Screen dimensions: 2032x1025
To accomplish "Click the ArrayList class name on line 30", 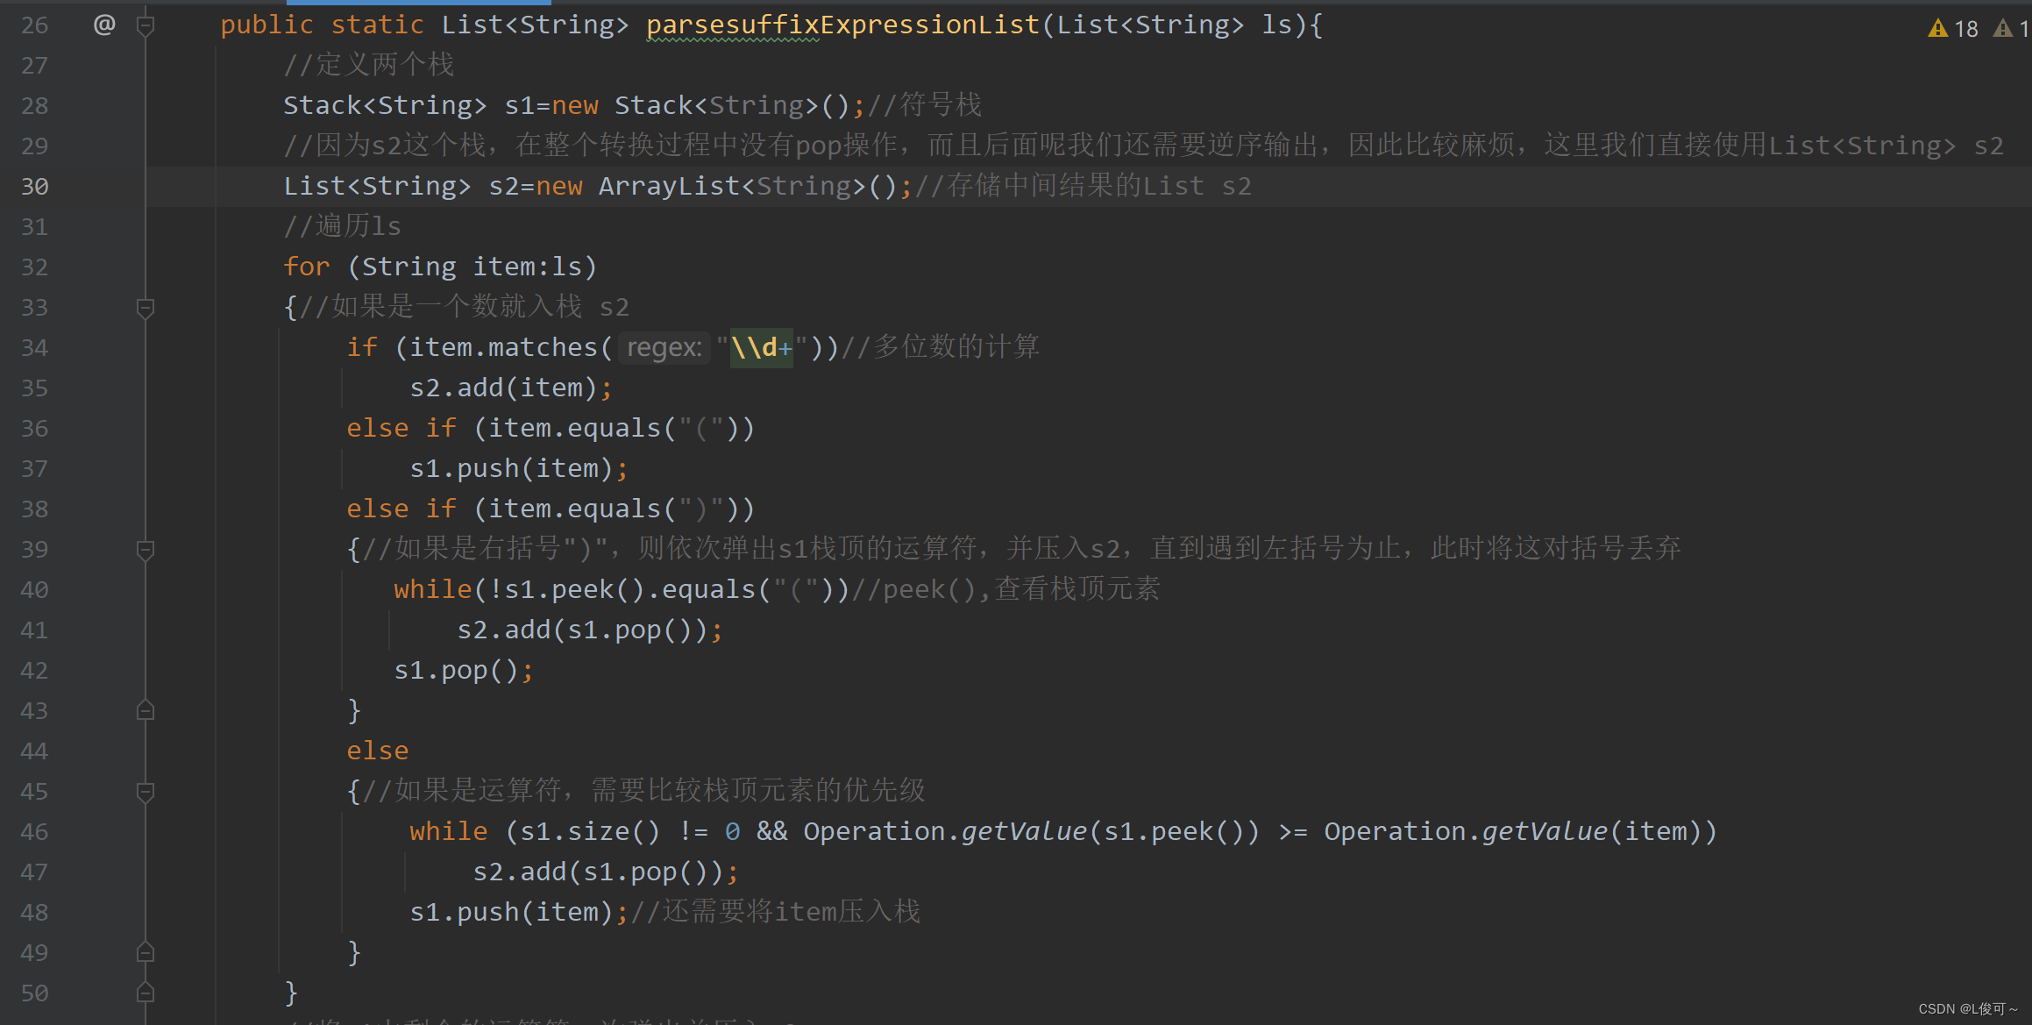I will [670, 187].
